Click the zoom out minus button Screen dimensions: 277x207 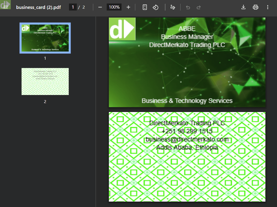point(100,7)
